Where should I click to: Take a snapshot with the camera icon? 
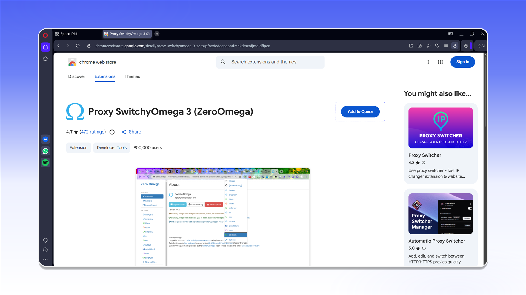(420, 46)
